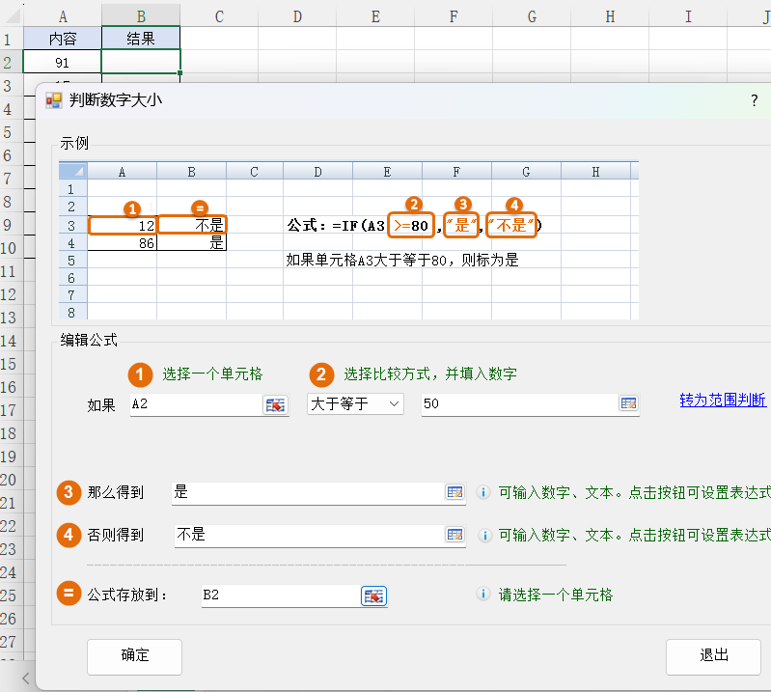
Task: Click the dialog help question mark
Action: click(x=754, y=100)
